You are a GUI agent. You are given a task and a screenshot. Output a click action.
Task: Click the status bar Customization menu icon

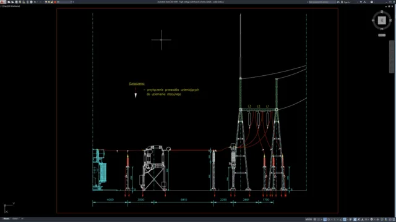click(394, 220)
